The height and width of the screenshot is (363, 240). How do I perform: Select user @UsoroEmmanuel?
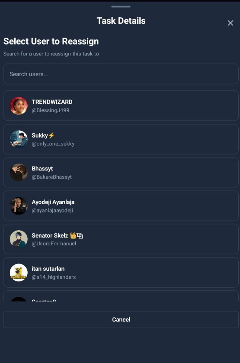(x=121, y=239)
